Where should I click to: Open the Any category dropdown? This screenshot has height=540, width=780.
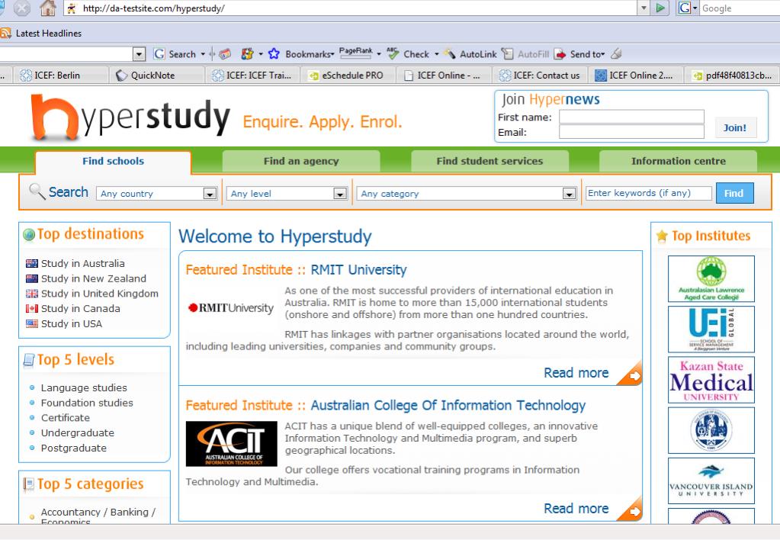[x=467, y=194]
